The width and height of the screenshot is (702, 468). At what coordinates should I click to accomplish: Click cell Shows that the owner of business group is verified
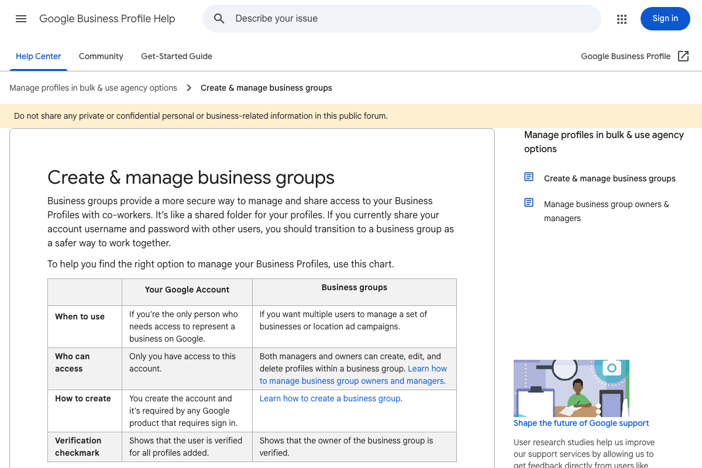tap(355, 447)
